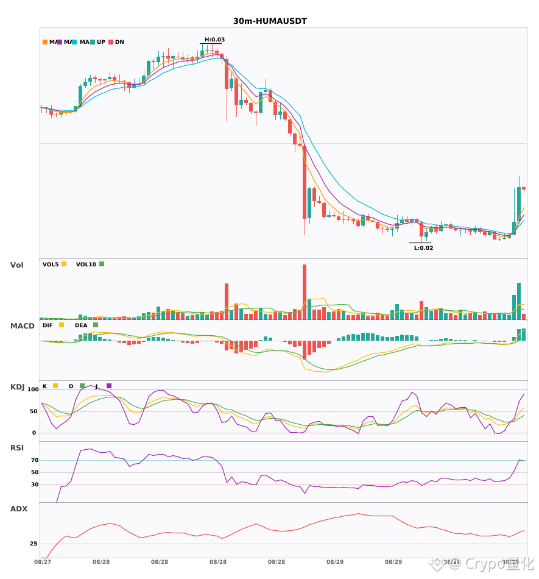
Task: Click the UP legend text
Action: pyautogui.click(x=101, y=42)
